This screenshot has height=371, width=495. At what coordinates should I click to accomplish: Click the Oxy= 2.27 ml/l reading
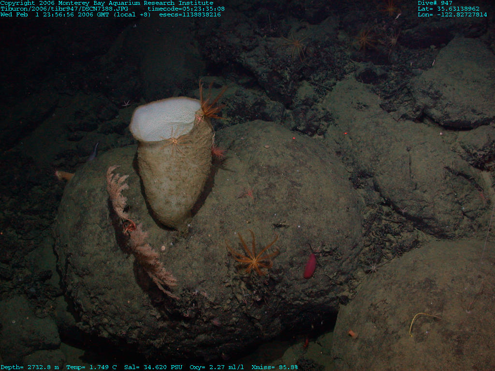click(x=217, y=367)
